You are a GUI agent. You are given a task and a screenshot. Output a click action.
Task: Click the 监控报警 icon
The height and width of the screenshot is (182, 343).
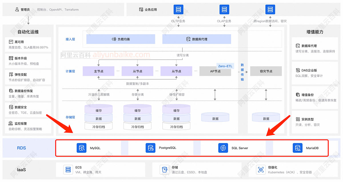(x=11, y=123)
